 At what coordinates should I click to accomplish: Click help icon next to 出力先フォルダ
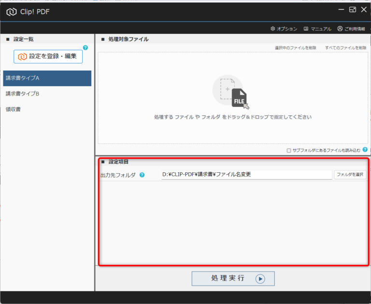142,175
